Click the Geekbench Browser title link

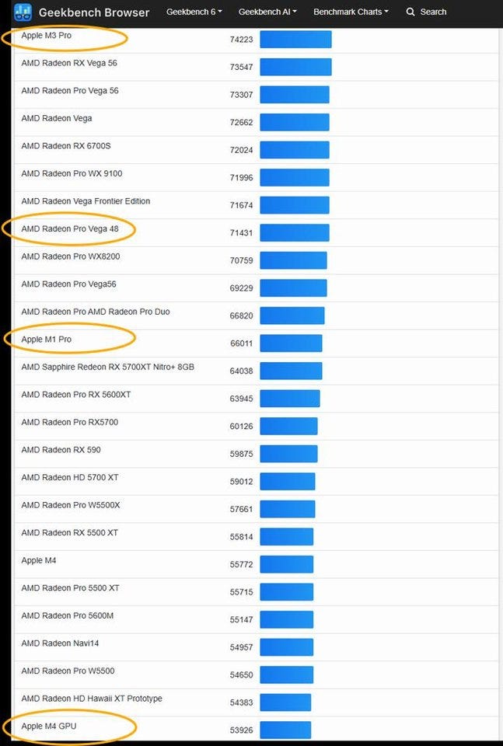tap(94, 12)
